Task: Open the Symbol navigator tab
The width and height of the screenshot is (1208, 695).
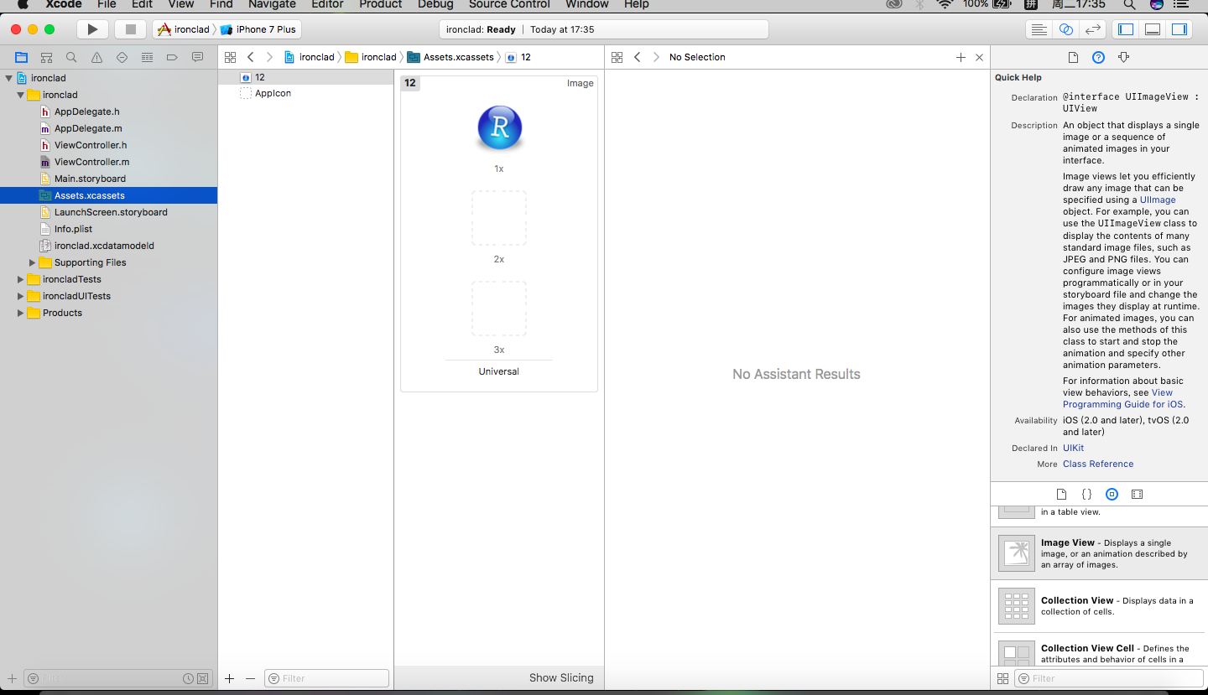Action: (x=46, y=57)
